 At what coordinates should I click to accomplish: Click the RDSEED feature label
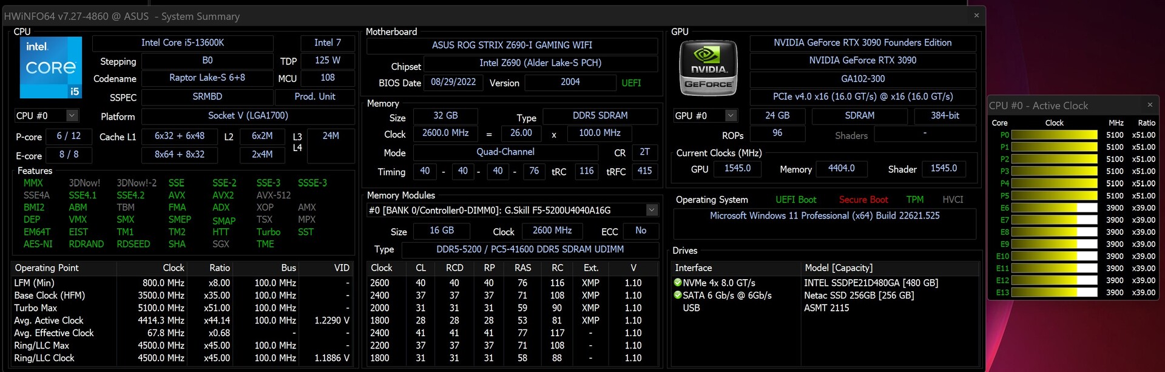click(x=133, y=244)
